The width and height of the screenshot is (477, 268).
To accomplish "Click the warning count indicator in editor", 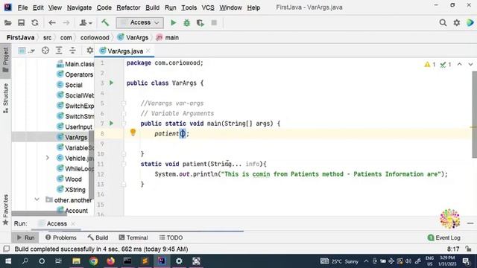I will click(x=430, y=65).
